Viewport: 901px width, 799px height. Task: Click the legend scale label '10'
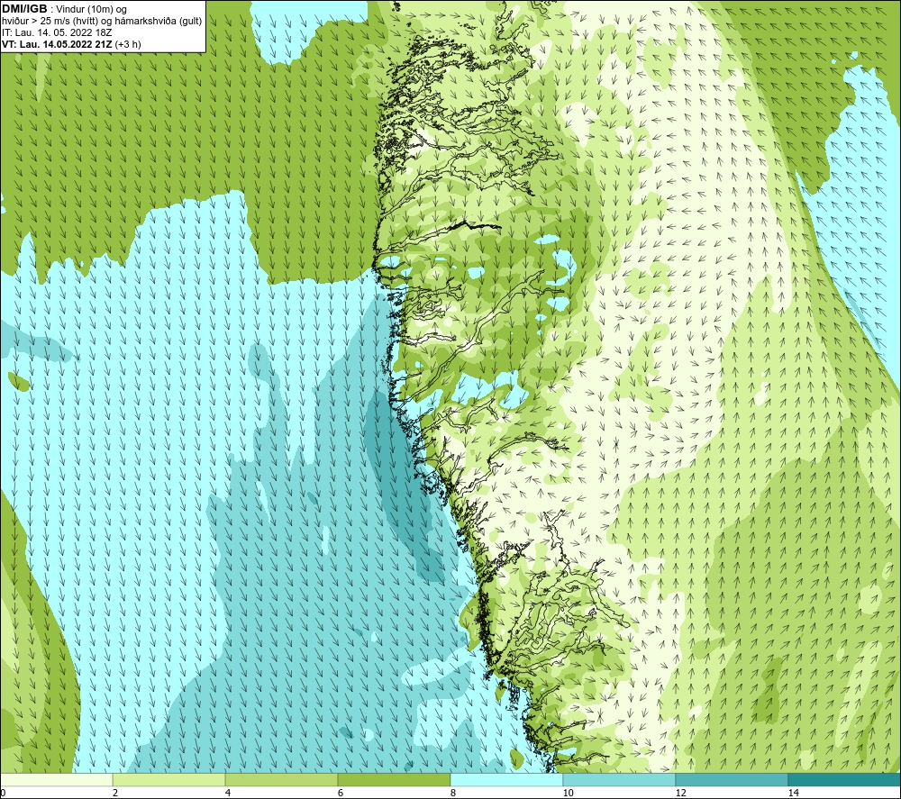tap(568, 794)
